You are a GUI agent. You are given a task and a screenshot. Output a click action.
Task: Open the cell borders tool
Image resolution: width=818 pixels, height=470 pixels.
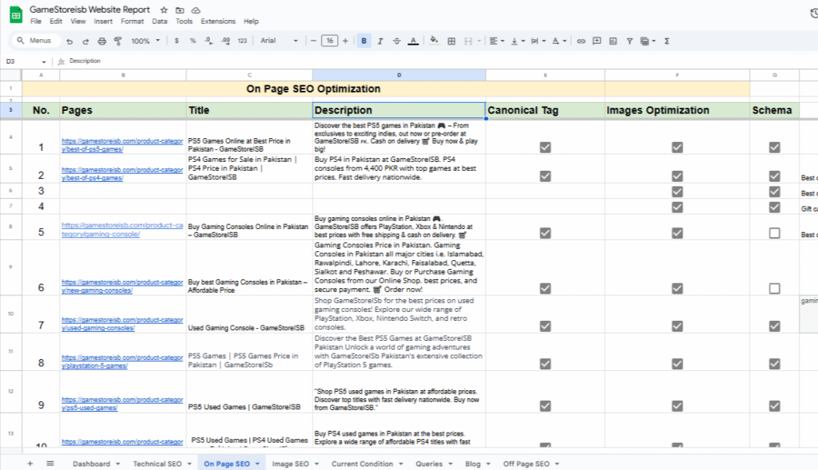coord(451,41)
